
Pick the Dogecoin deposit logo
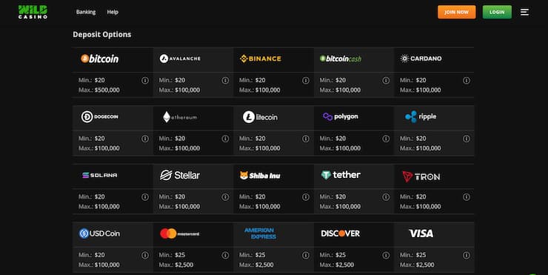pyautogui.click(x=100, y=117)
